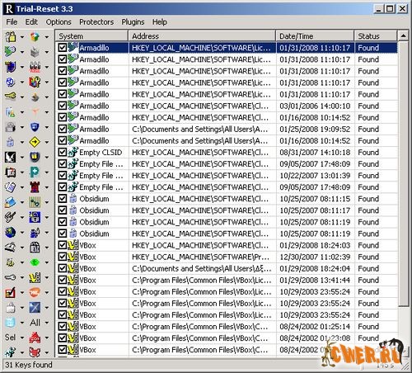Click the blue padlock on blue square icon
The image size is (412, 373).
point(35,217)
